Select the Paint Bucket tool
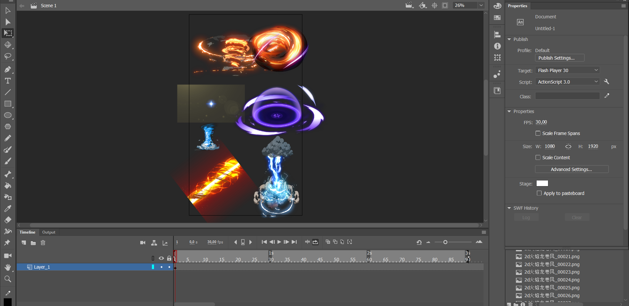The width and height of the screenshot is (629, 306). 8,186
